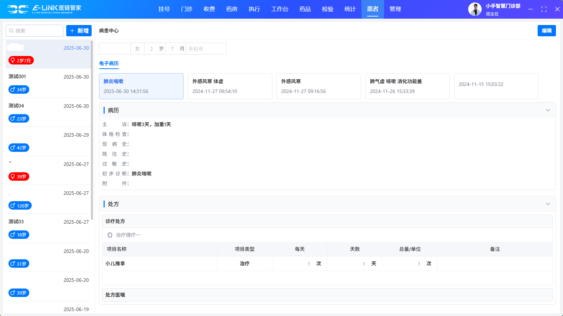Click the fullscreen toggle icon
Viewport: 563px width, 316px height.
coord(544,9)
